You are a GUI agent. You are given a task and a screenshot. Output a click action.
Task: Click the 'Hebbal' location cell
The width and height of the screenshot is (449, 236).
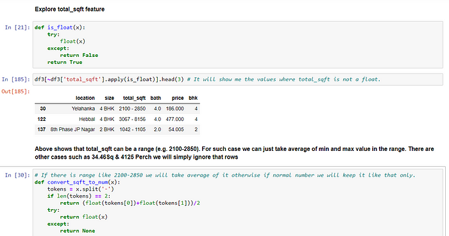pos(87,119)
